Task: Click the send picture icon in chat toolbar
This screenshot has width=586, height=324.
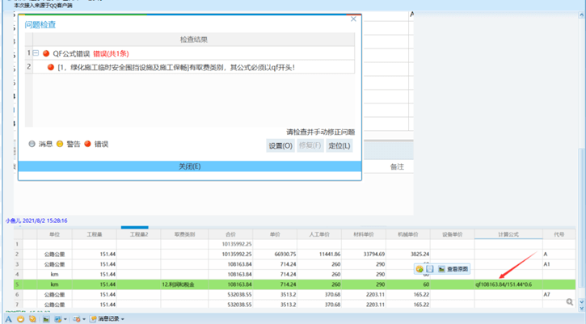Action: (x=46, y=319)
